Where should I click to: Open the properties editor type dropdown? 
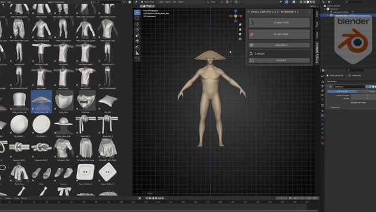[323, 70]
